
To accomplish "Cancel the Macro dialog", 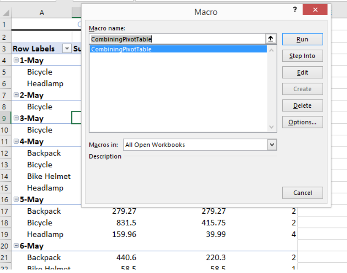I will click(302, 193).
